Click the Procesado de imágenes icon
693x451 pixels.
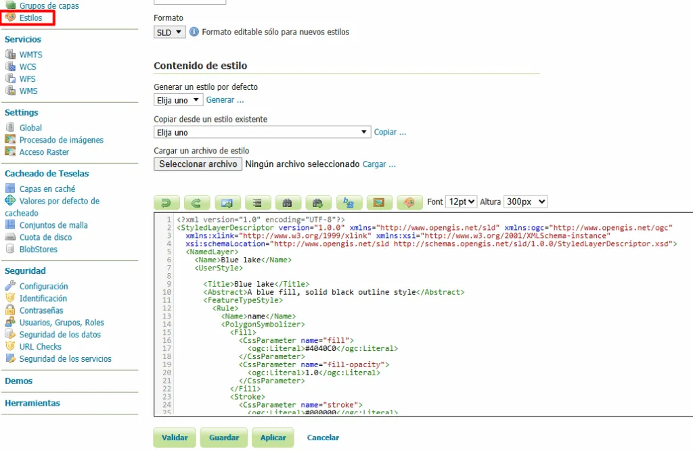(10, 139)
